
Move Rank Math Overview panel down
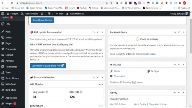point(97,77)
